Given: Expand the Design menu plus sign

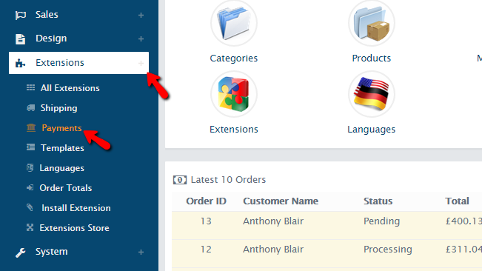Looking at the screenshot, I should pyautogui.click(x=141, y=39).
